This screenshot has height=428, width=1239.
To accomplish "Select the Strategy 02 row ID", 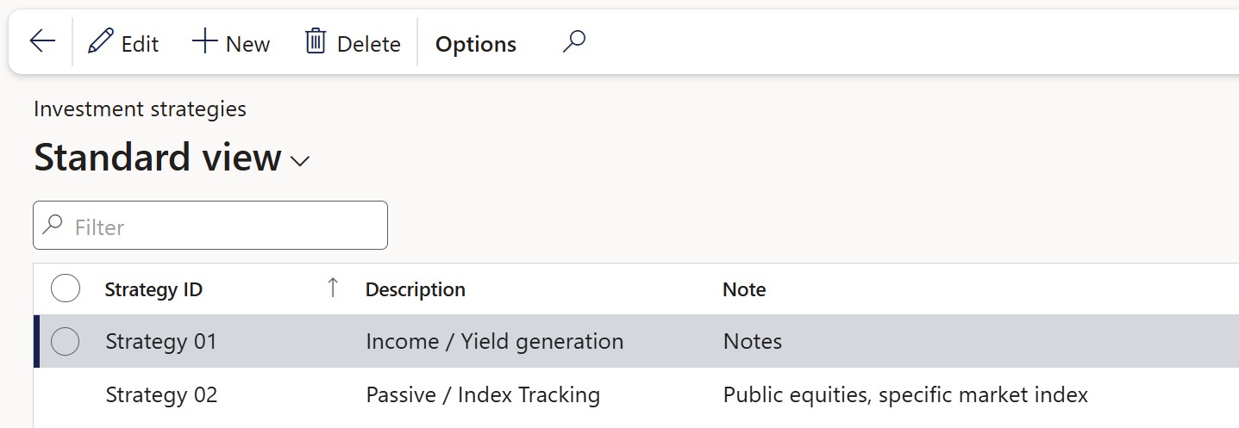I will 161,395.
